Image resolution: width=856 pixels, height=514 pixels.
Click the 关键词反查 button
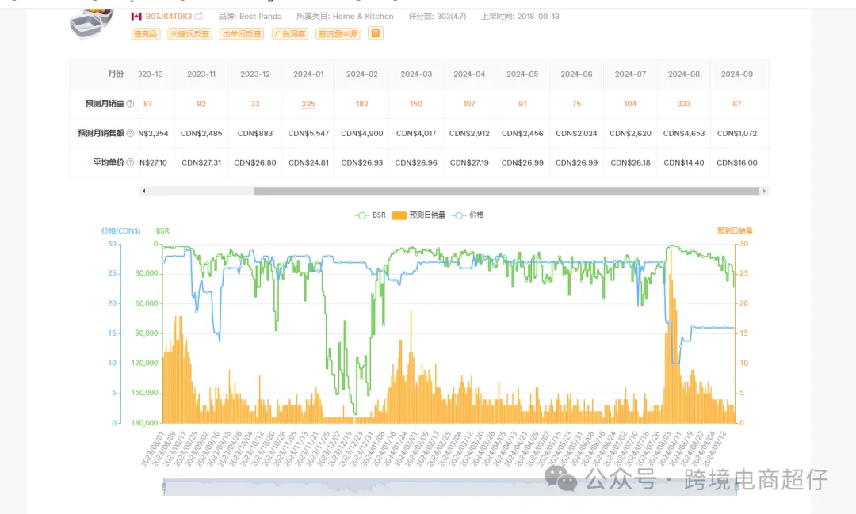pyautogui.click(x=190, y=34)
